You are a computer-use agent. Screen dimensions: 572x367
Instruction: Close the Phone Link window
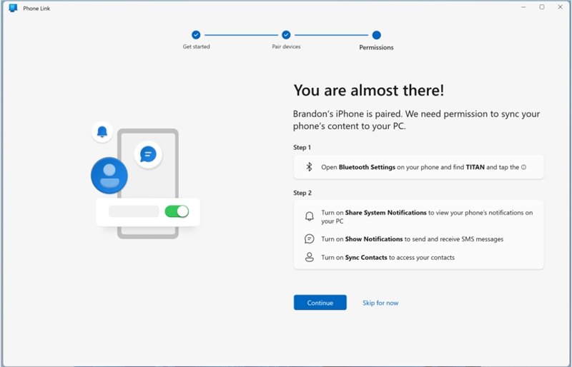click(x=560, y=7)
